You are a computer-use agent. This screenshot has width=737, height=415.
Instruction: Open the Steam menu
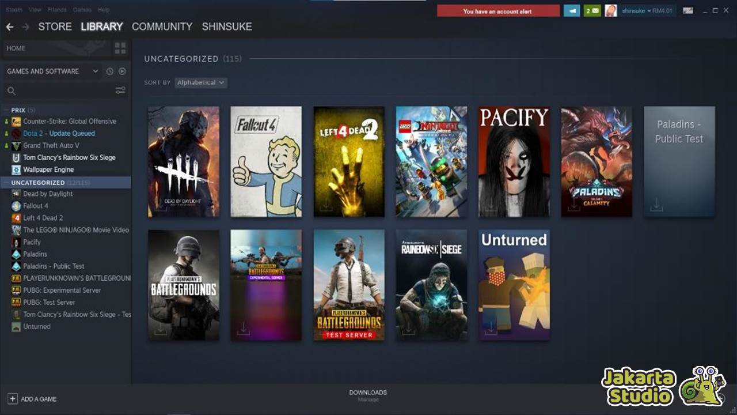(x=13, y=10)
